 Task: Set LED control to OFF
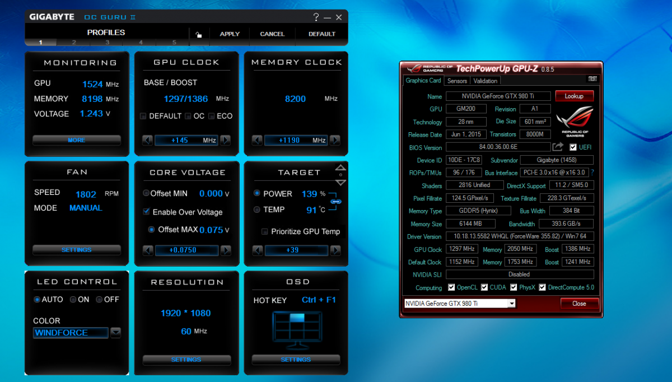[x=99, y=300]
